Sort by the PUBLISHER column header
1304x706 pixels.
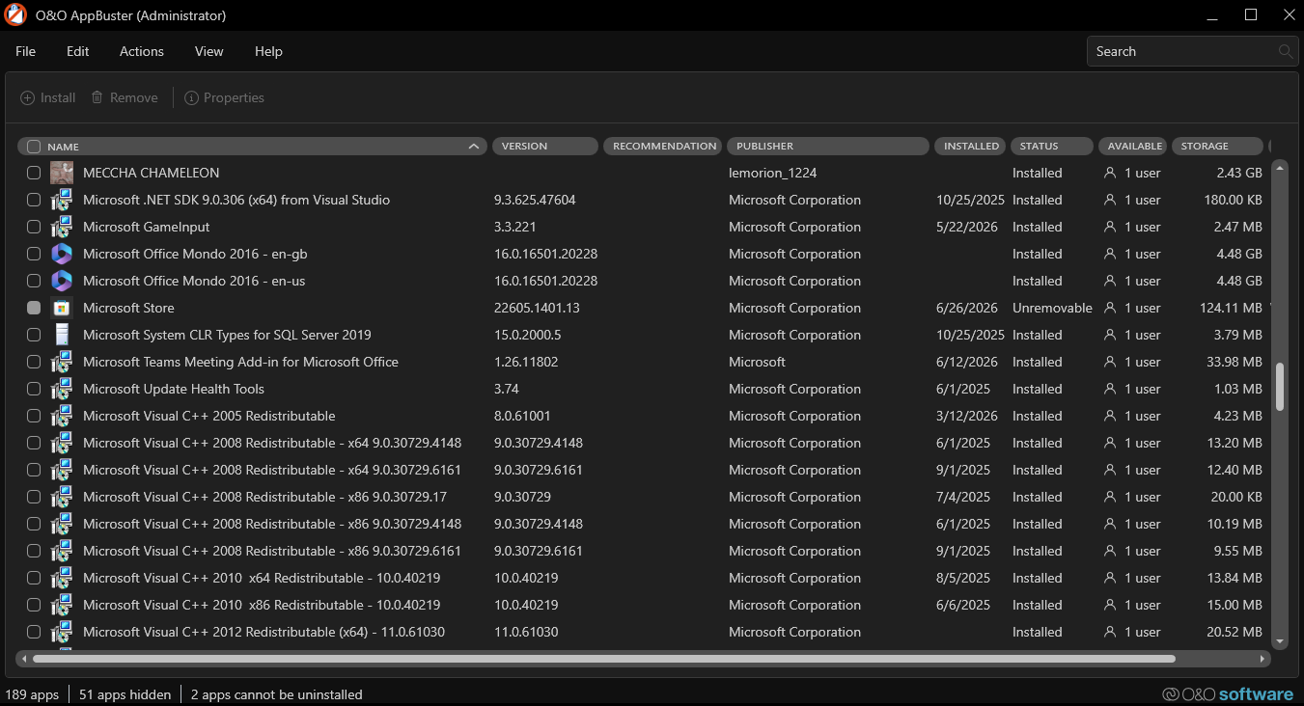pyautogui.click(x=828, y=147)
